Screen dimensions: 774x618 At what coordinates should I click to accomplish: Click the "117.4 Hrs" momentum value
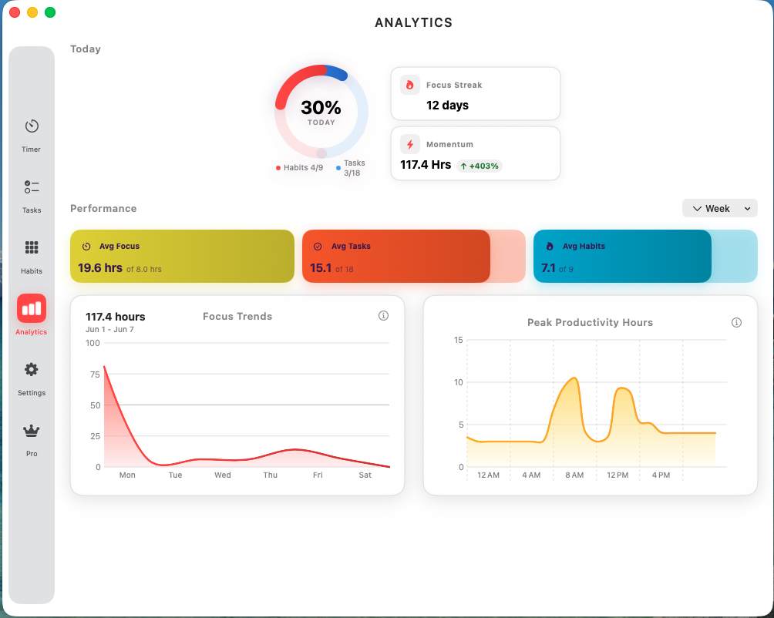pos(426,165)
